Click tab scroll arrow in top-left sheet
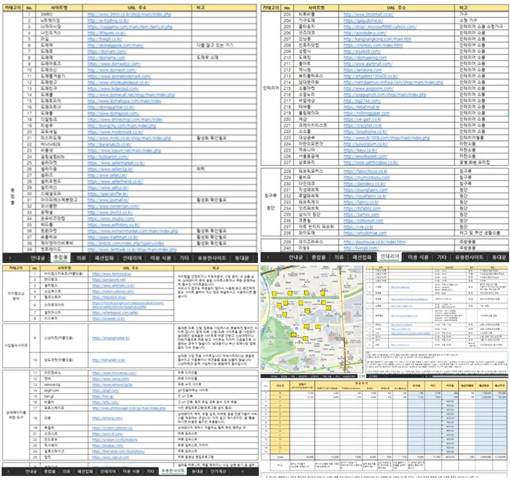 coord(8,256)
